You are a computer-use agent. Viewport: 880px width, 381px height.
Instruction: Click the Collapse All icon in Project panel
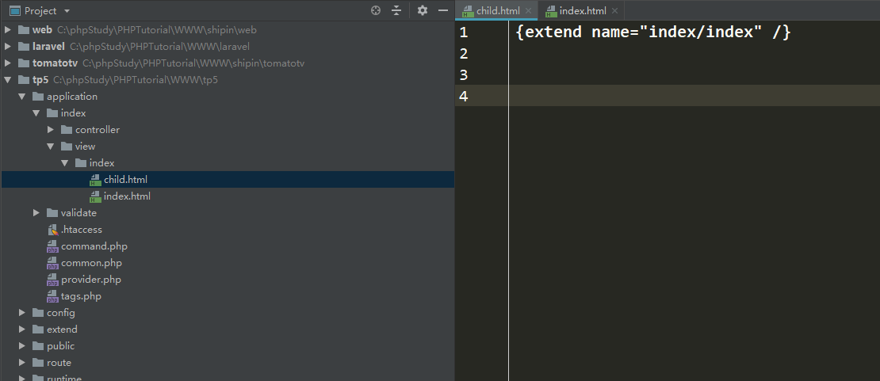click(x=396, y=10)
